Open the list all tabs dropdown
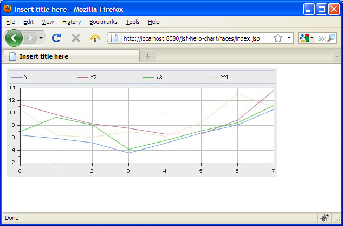The width and height of the screenshot is (343, 226). (x=336, y=56)
